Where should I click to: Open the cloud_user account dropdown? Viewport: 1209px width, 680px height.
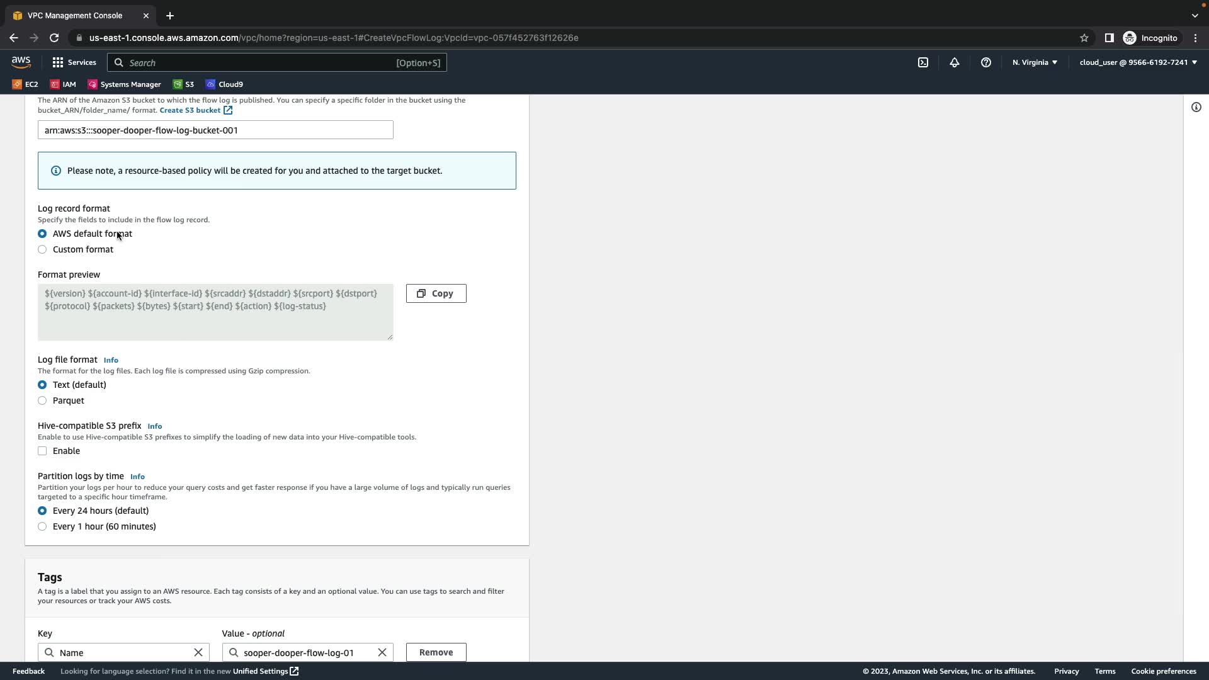pyautogui.click(x=1138, y=62)
